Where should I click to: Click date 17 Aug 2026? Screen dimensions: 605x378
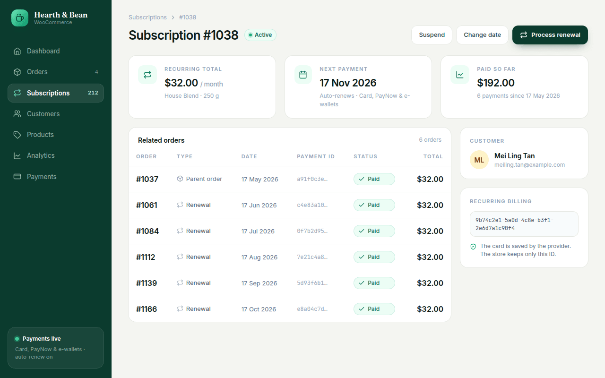point(259,258)
